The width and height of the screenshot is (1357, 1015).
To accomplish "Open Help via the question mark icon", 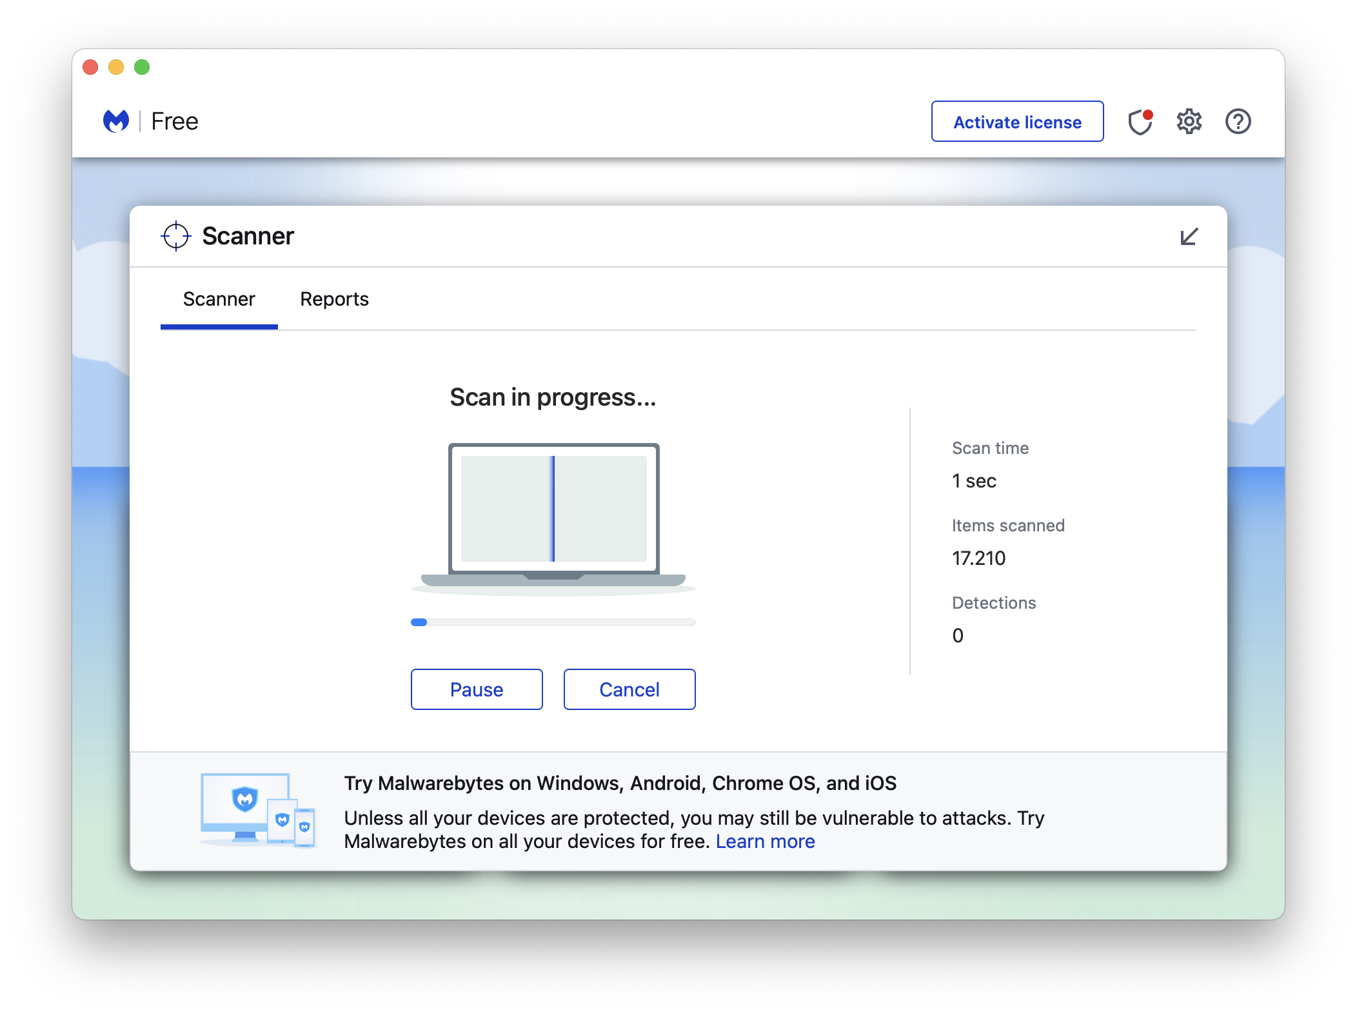I will point(1238,121).
